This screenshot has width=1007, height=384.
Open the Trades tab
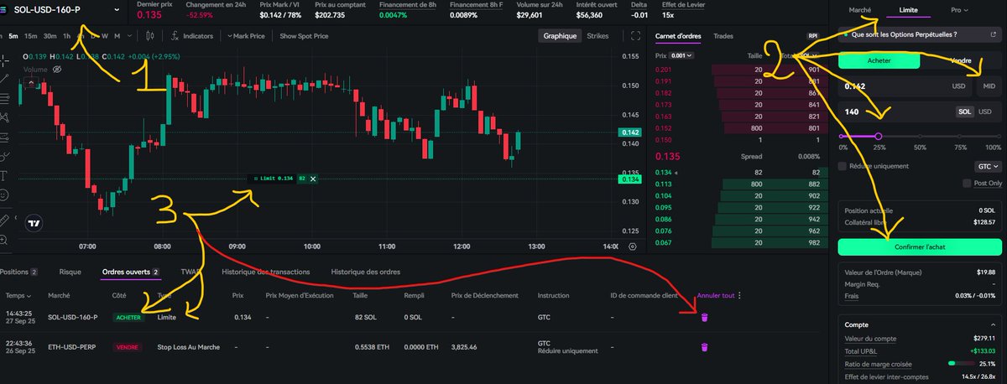[723, 36]
